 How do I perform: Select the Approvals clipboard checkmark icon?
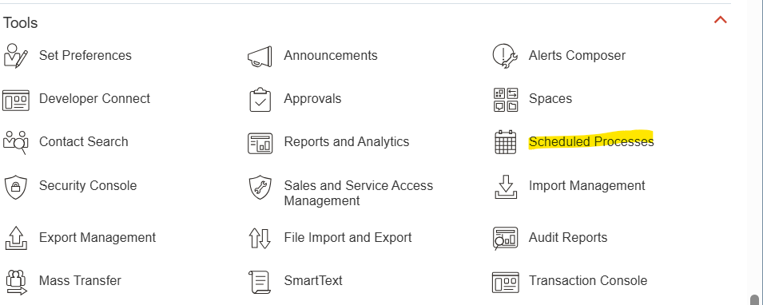260,99
